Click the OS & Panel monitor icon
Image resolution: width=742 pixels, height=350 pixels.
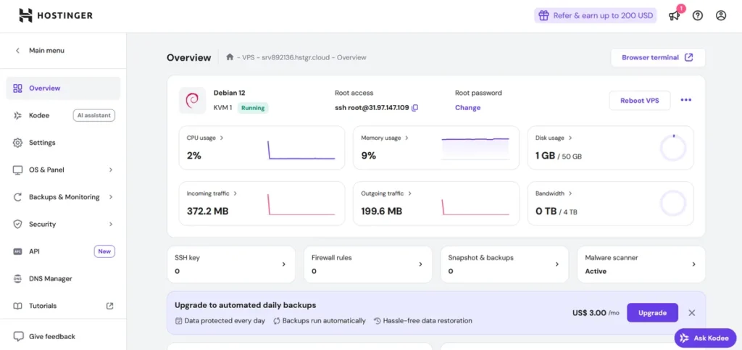coord(17,170)
